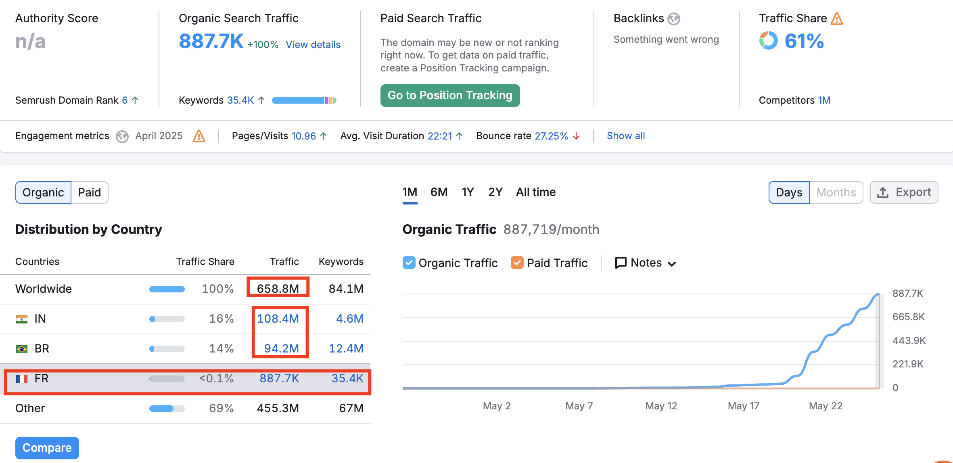Uncheck the Paid Traffic checkbox
Image resolution: width=953 pixels, height=463 pixels.
point(517,263)
